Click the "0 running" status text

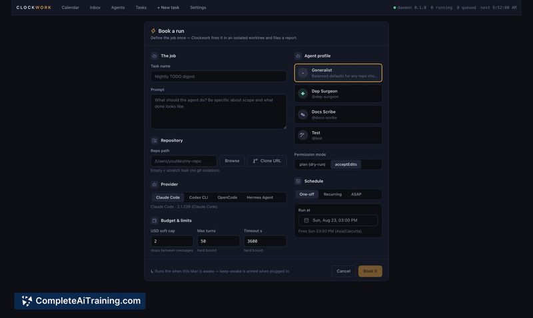442,7
